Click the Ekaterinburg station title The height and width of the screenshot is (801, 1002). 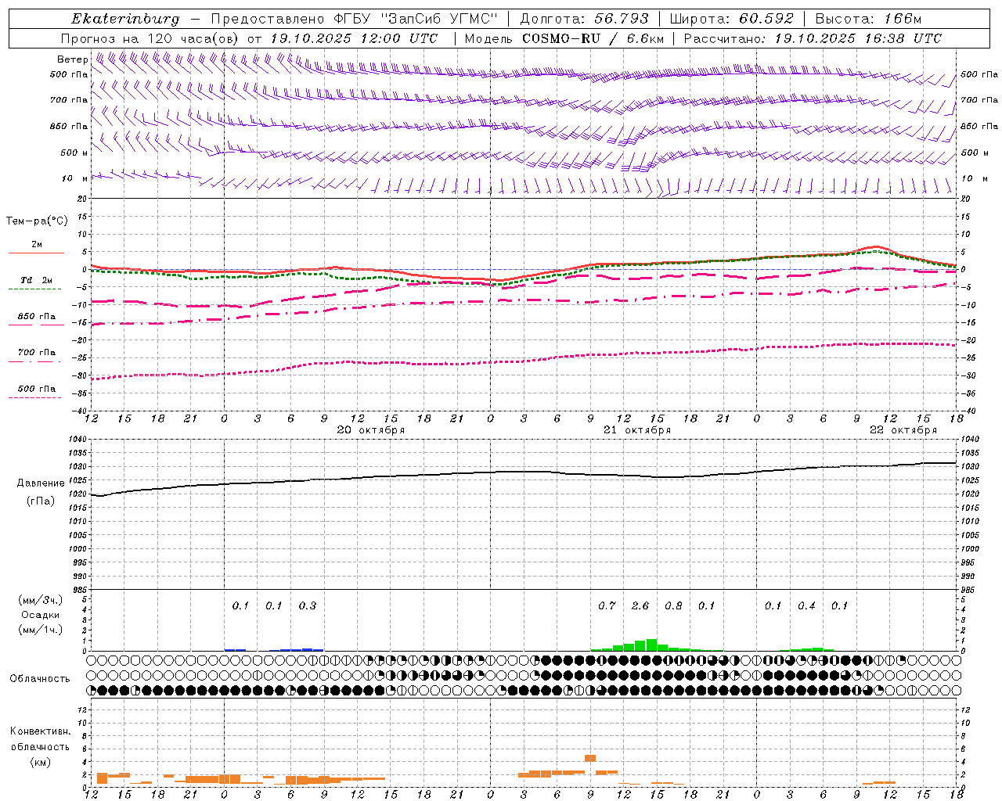click(125, 19)
